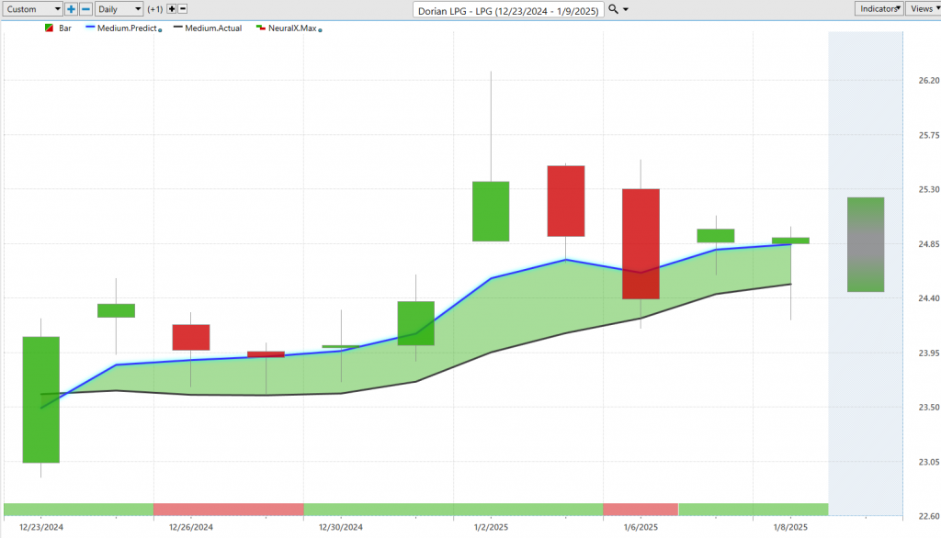Click the red trend strip under 12/26/2024
The height and width of the screenshot is (538, 941).
[x=229, y=510]
